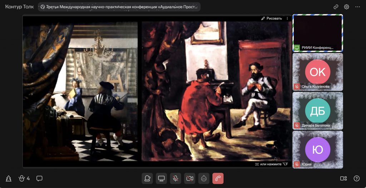Click the fullscreen icon on shared screen
Image resolution: width=366 pixels, height=188 pixels.
point(257,164)
